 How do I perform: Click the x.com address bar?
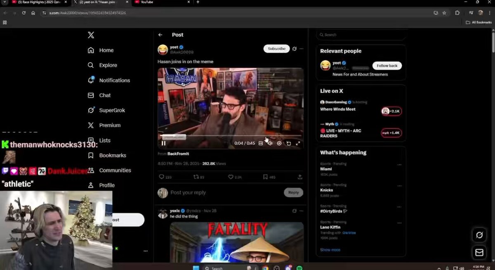point(235,13)
